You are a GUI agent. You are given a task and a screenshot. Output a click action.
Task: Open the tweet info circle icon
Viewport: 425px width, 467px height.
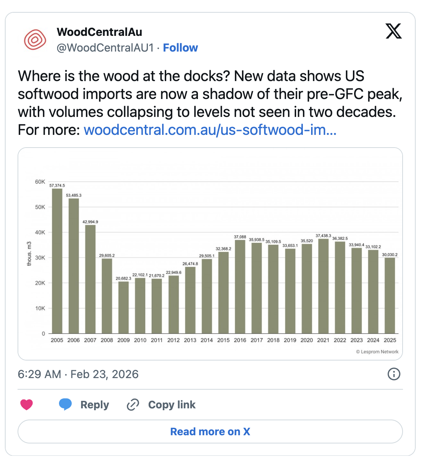394,374
